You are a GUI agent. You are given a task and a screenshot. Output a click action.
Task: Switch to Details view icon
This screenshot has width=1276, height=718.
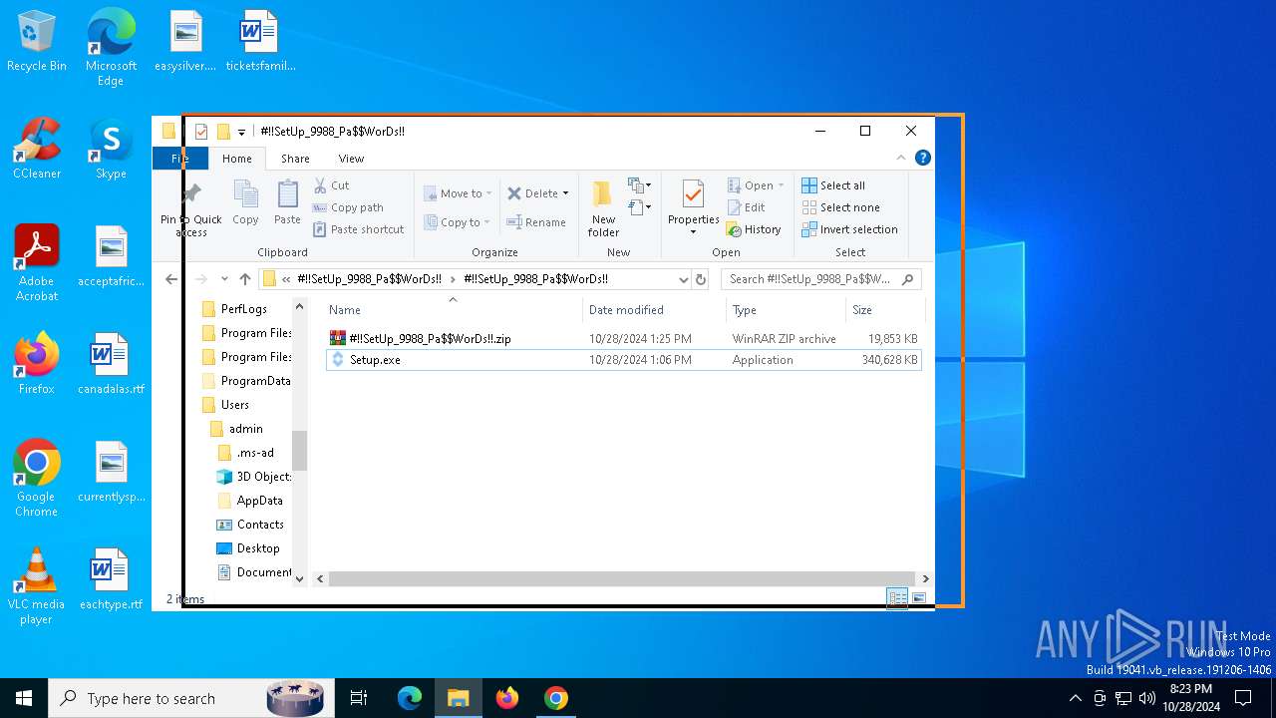coord(897,598)
